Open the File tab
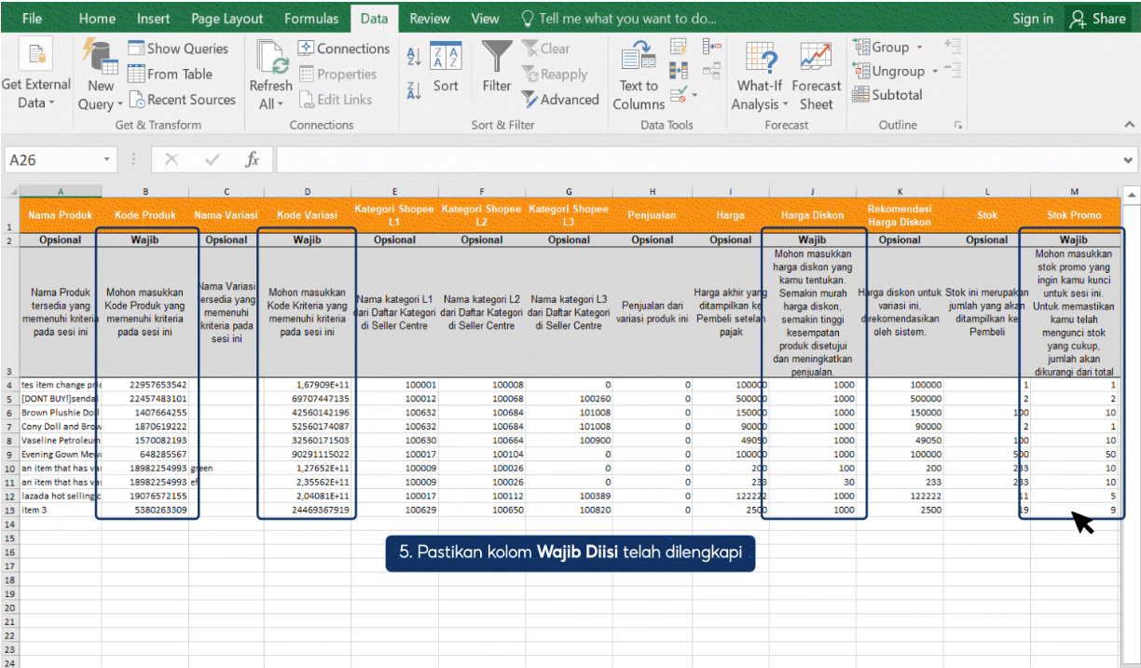 32,19
